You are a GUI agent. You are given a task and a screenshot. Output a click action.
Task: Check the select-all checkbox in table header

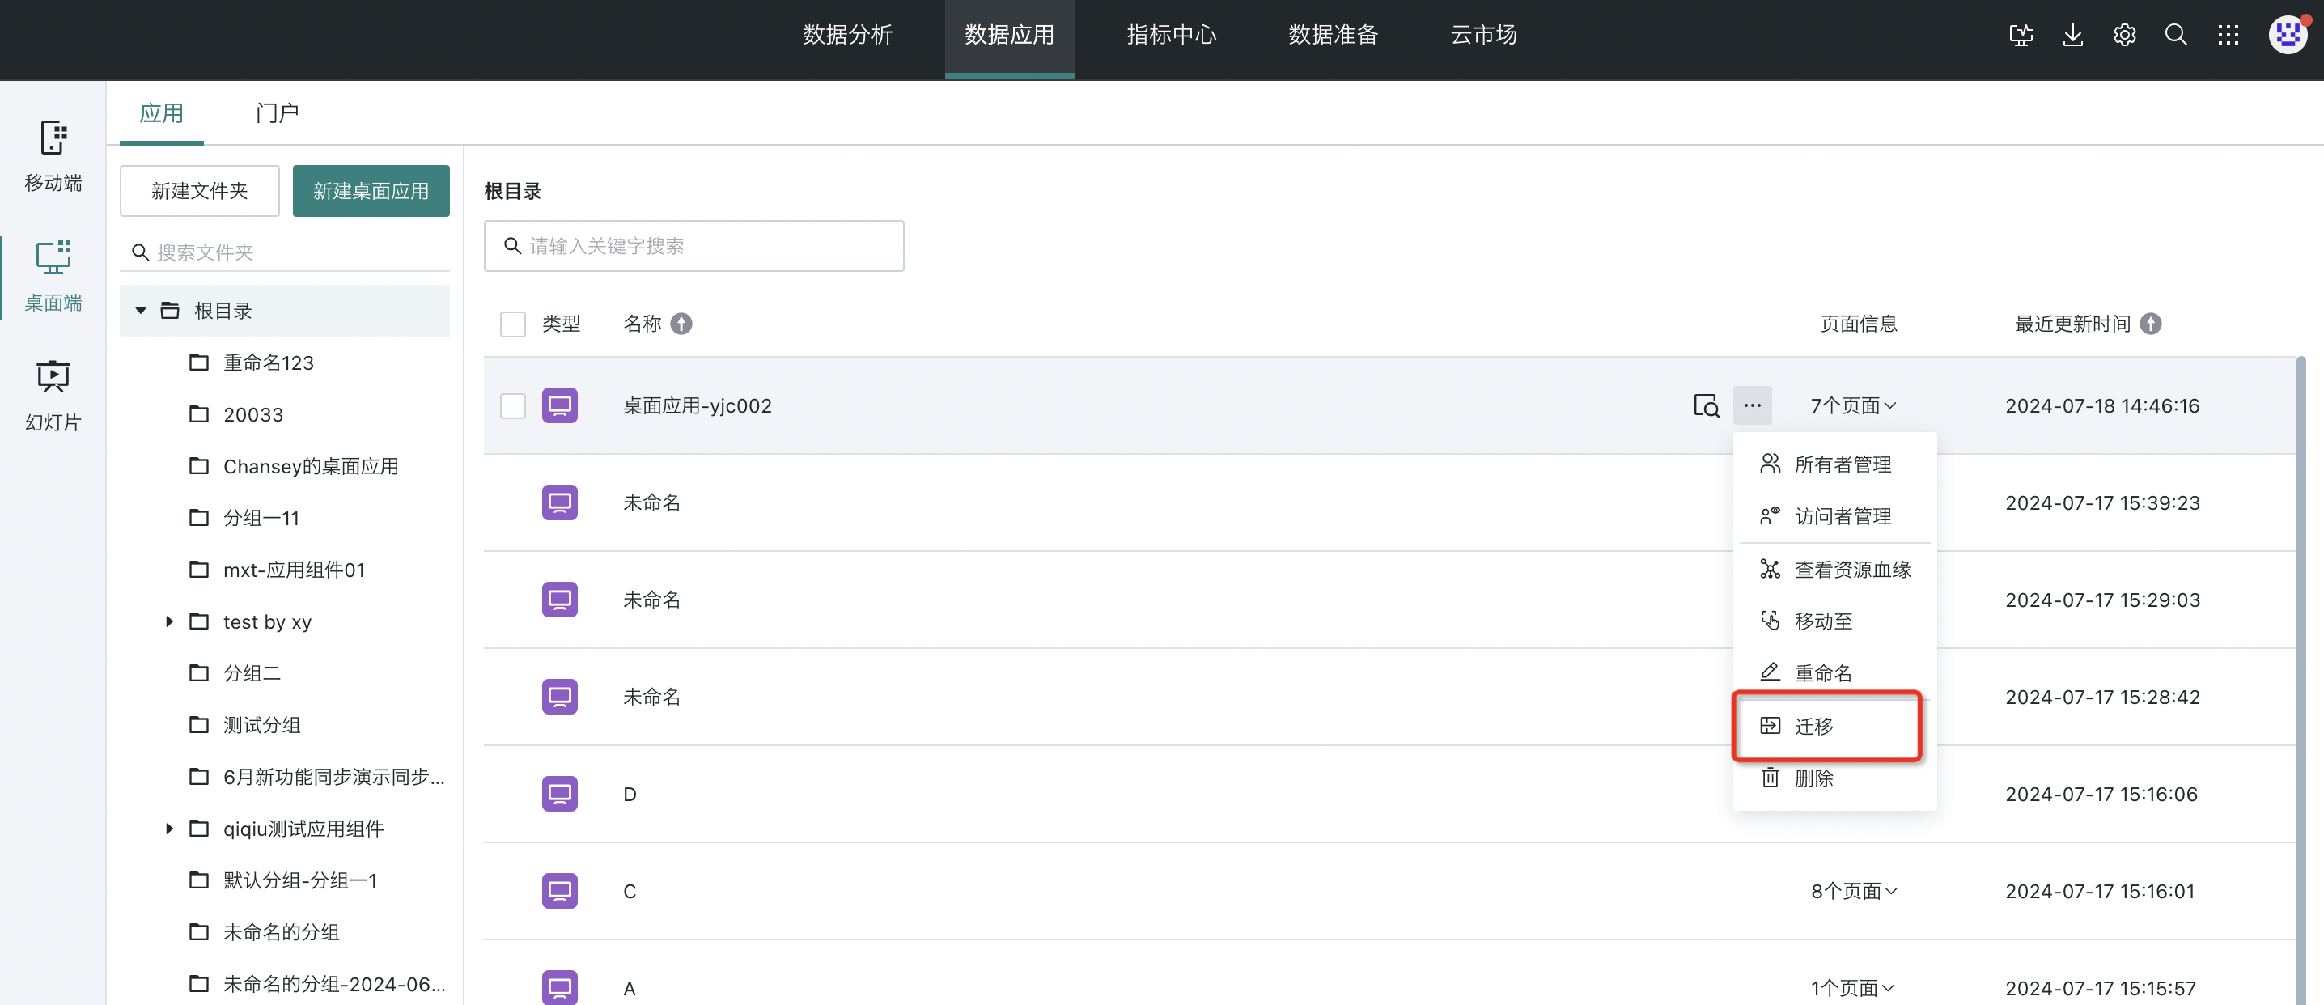pyautogui.click(x=512, y=324)
